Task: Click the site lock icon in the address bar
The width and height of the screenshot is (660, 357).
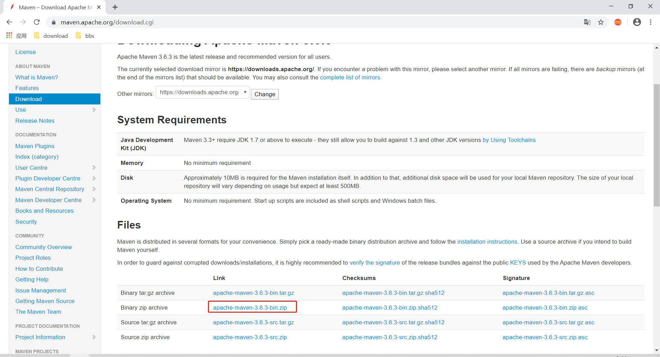Action: tap(53, 22)
